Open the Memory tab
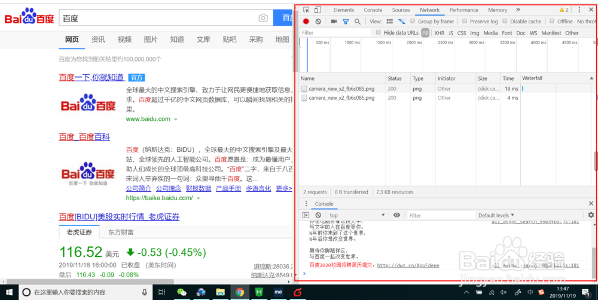 tap(498, 10)
